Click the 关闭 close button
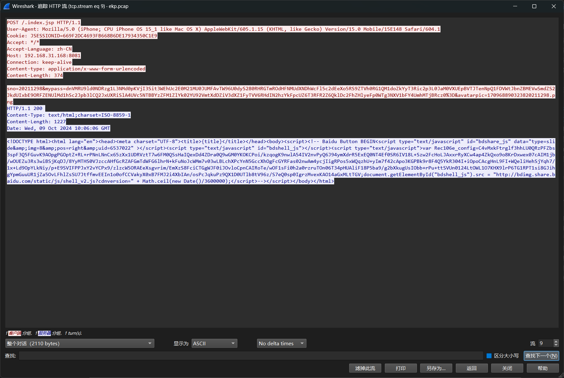 point(507,368)
